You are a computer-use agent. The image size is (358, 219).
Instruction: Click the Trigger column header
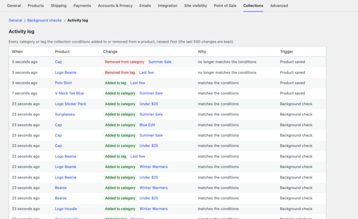[286, 52]
